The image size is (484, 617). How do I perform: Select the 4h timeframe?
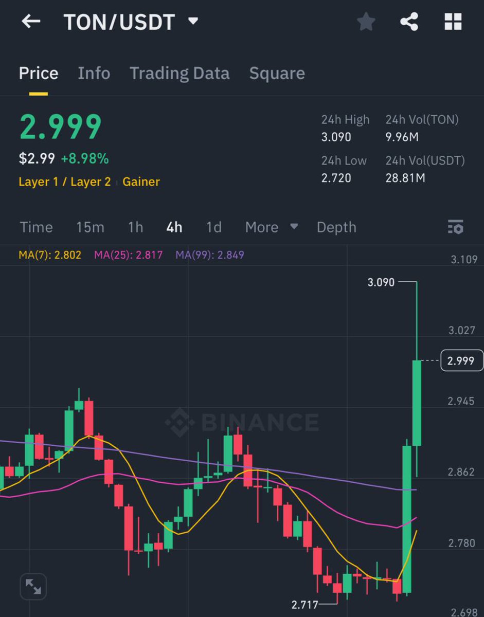tap(174, 227)
